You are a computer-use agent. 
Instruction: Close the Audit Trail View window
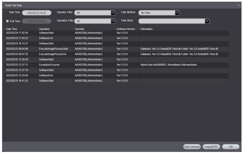pos(238,5)
